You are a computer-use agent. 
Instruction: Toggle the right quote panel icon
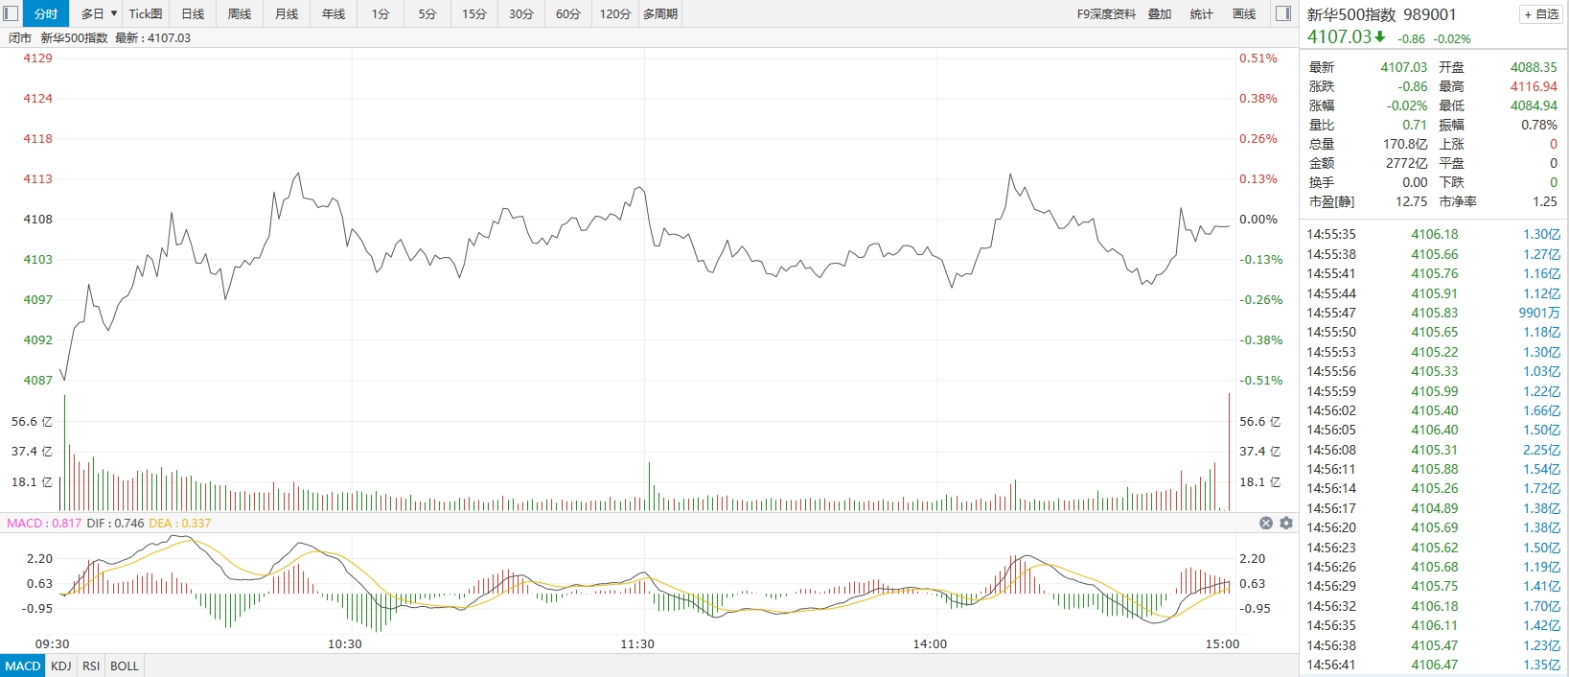[x=1283, y=13]
